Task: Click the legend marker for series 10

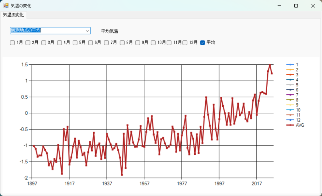Action: tap(290, 110)
